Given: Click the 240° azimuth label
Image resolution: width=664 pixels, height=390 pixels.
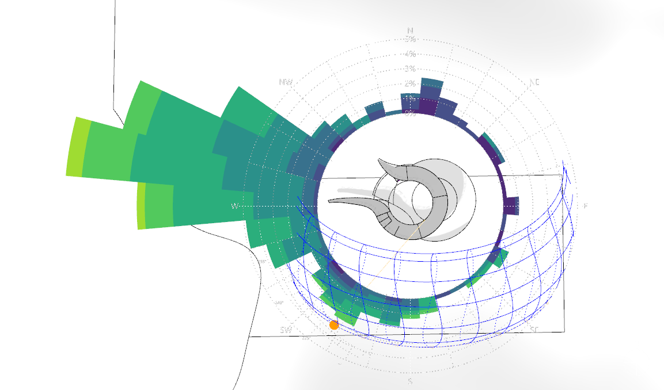Looking at the screenshot, I should coord(278,303).
